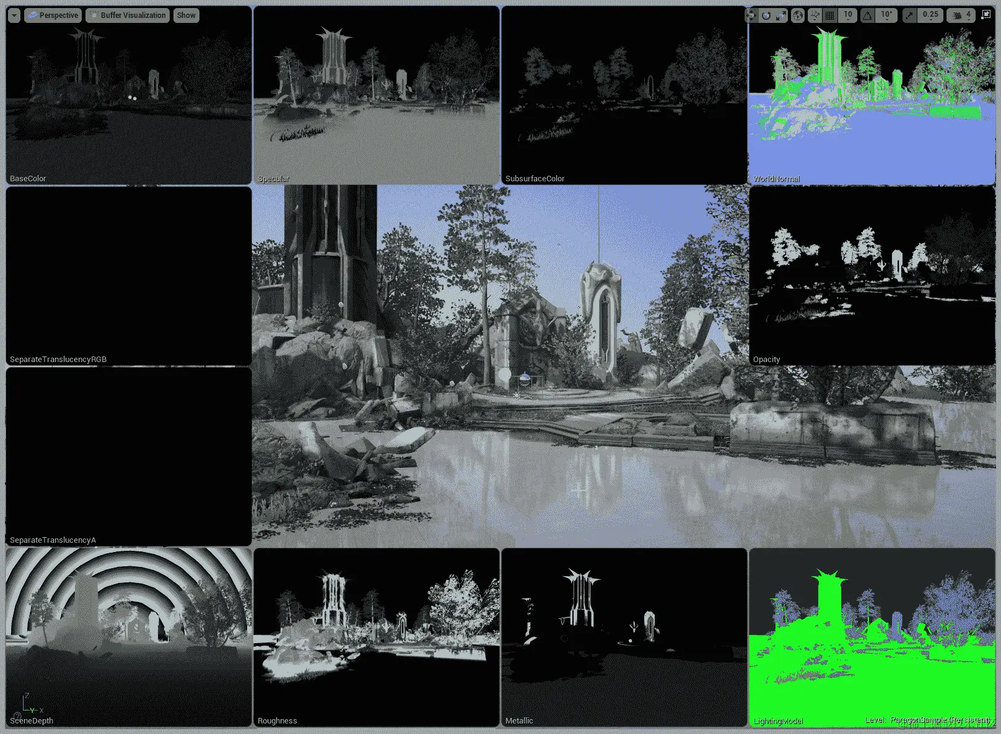Open the scale snap 0.25 dropdown

pyautogui.click(x=930, y=15)
